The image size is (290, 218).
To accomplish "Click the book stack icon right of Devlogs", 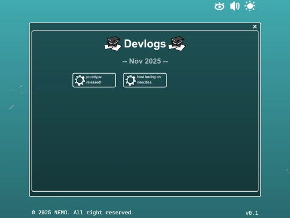I will click(x=177, y=44).
